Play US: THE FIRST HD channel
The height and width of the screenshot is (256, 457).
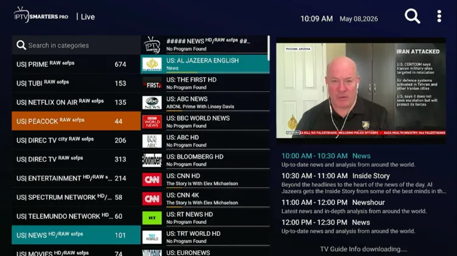[x=205, y=83]
